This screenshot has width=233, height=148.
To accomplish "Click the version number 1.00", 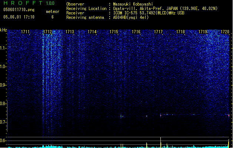I will [50, 3].
